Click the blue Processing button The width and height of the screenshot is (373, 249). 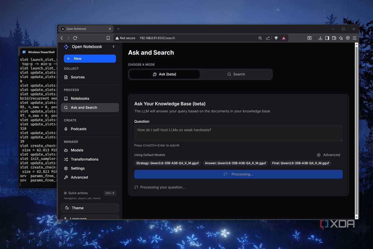point(238,174)
